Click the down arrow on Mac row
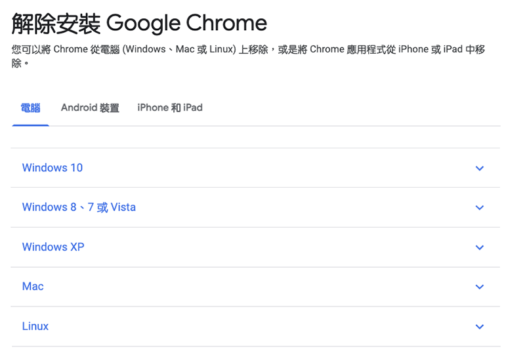The image size is (525, 355). 480,287
